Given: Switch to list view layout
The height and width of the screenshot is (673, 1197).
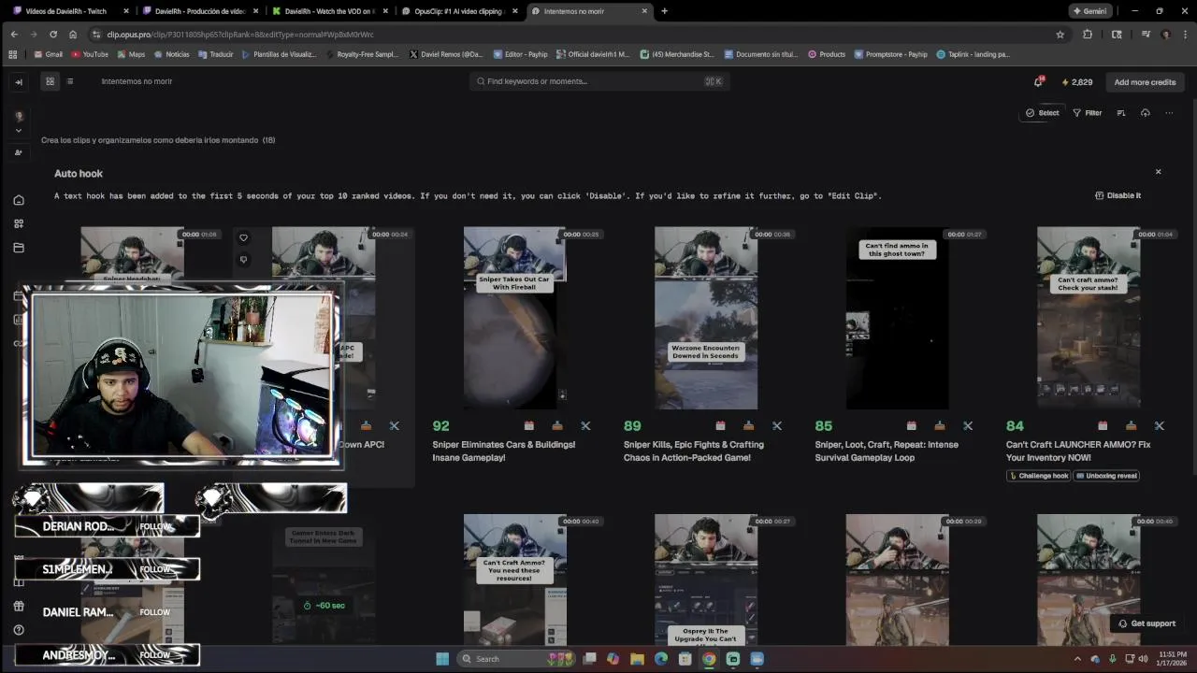Looking at the screenshot, I should pos(69,81).
